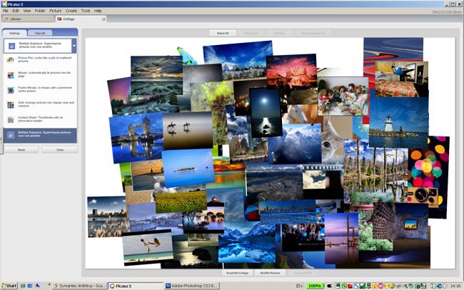Click the Reset button
Viewport: 464px width, 290px height.
click(x=21, y=150)
